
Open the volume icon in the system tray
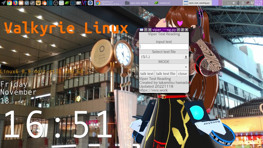tap(238, 3)
